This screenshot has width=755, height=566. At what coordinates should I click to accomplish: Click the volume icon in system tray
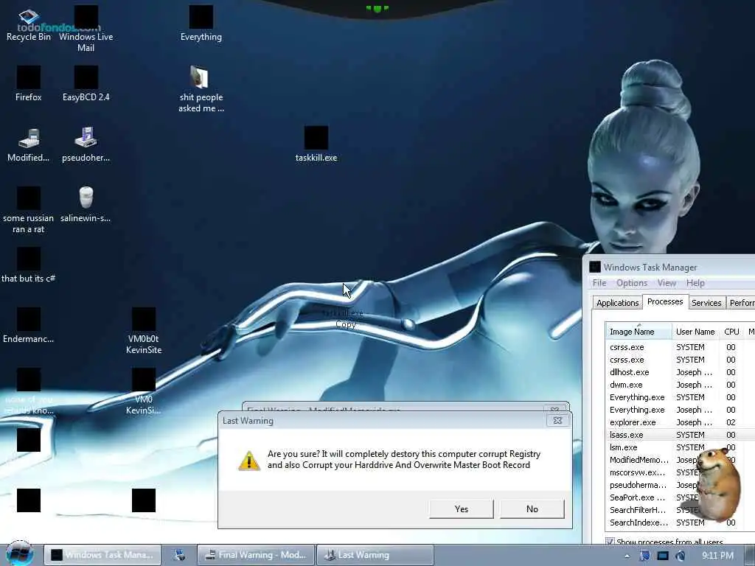tap(680, 556)
